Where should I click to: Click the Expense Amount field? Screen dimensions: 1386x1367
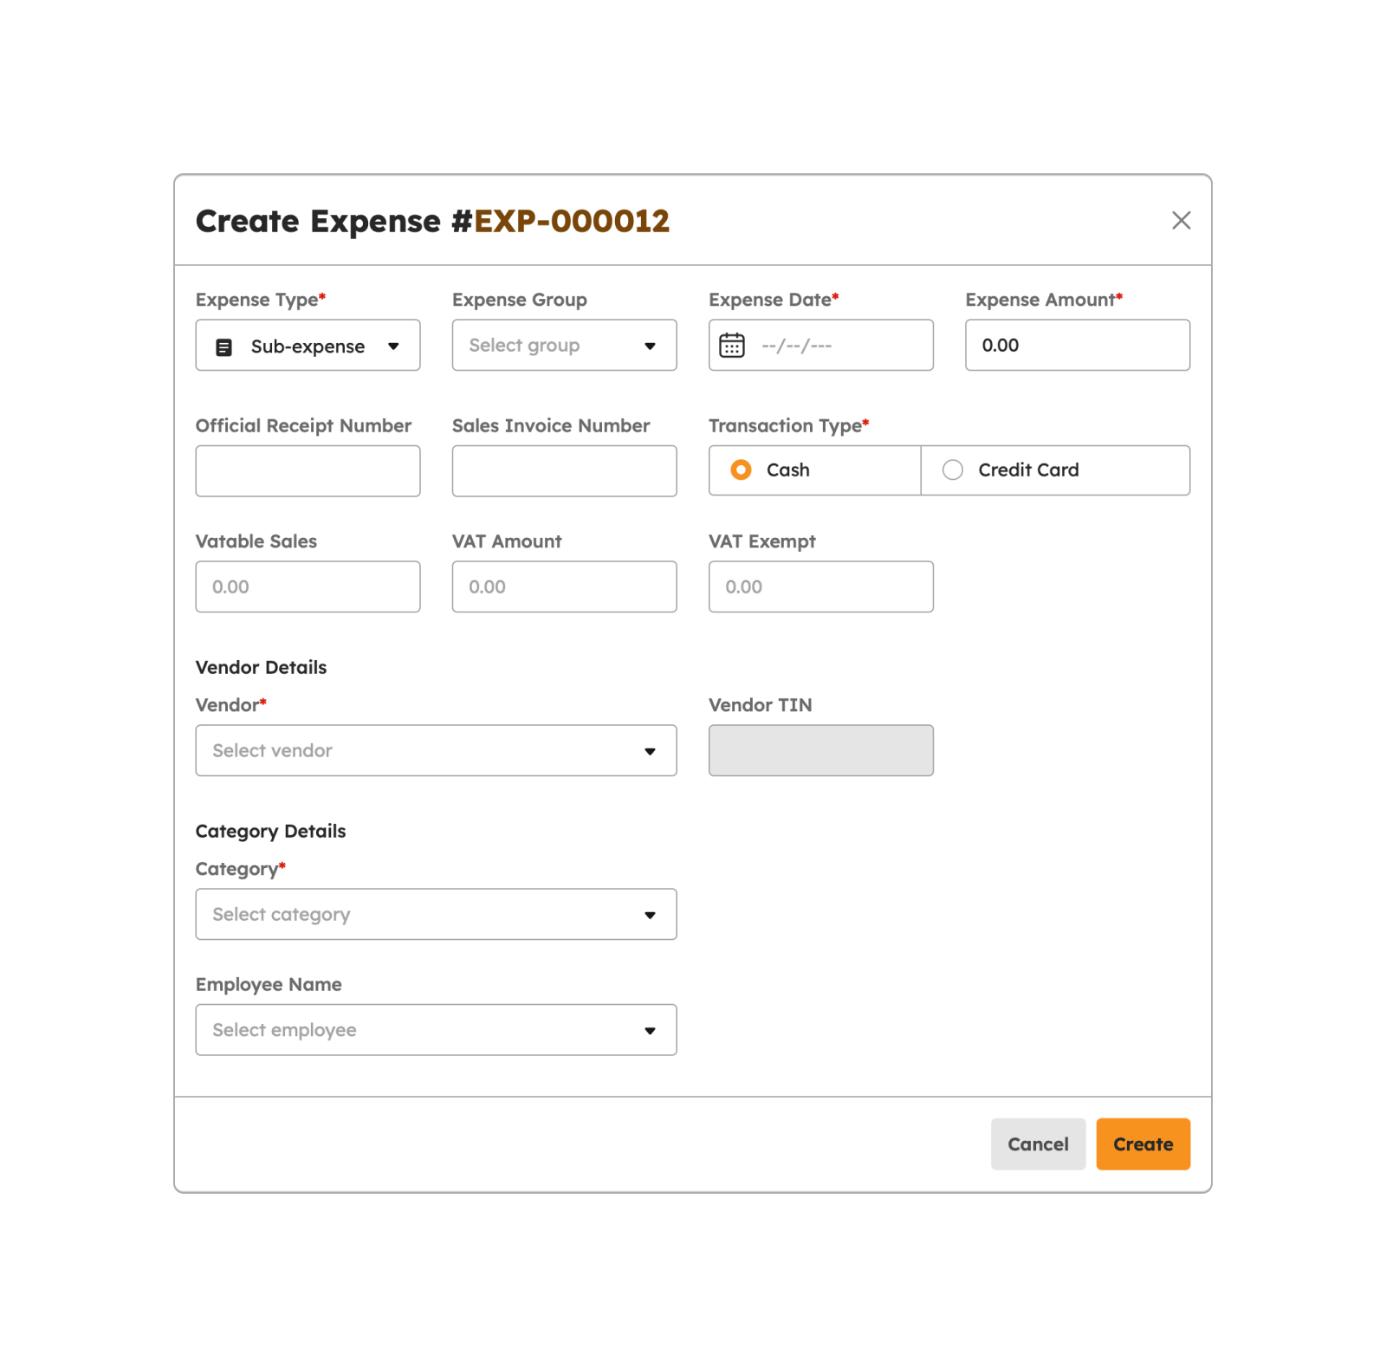pos(1077,345)
